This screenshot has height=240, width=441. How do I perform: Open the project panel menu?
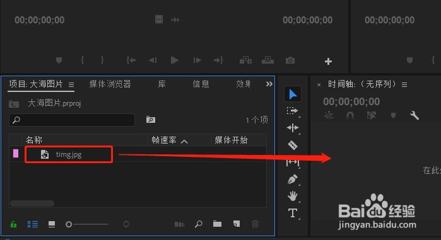71,84
